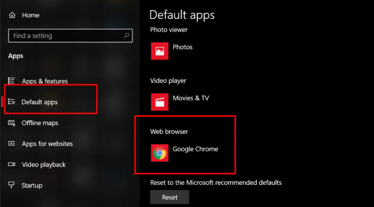374x207 pixels.
Task: Click the Home house icon
Action: pyautogui.click(x=12, y=15)
